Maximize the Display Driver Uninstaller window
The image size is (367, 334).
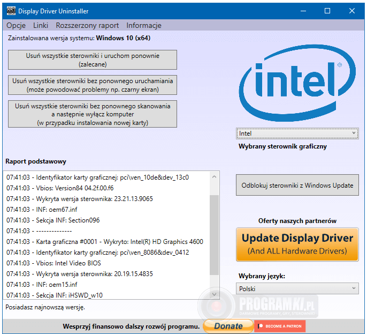coord(327,11)
